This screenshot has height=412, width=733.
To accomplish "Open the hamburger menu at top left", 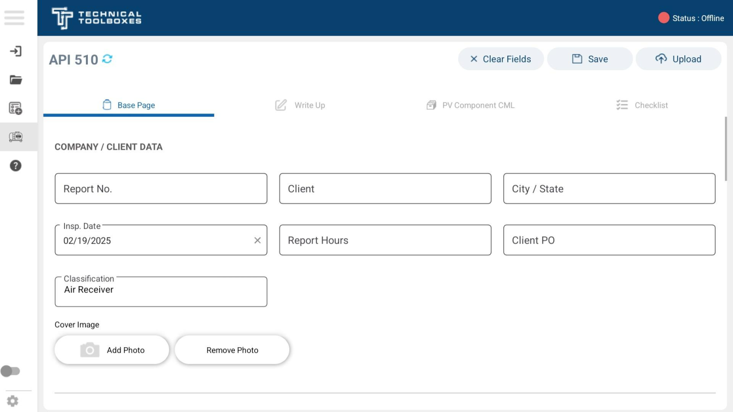I will 14,18.
